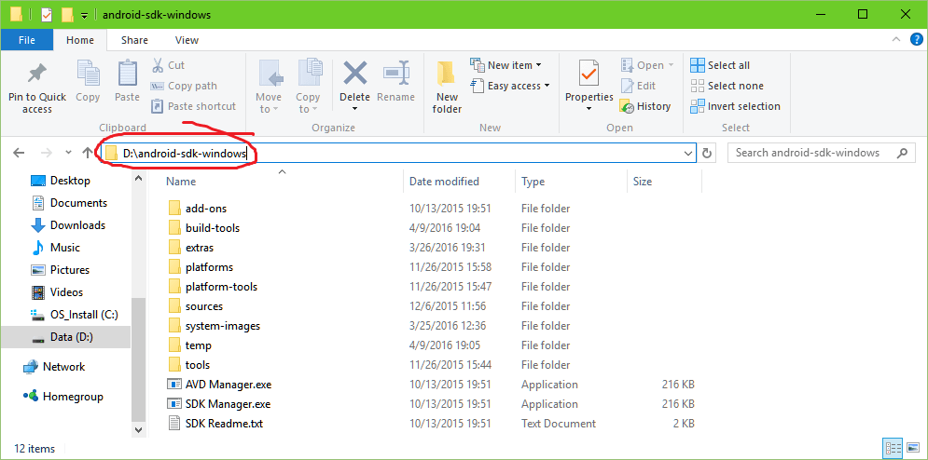The height and width of the screenshot is (460, 928).
Task: Open the Copy to menu
Action: [308, 87]
